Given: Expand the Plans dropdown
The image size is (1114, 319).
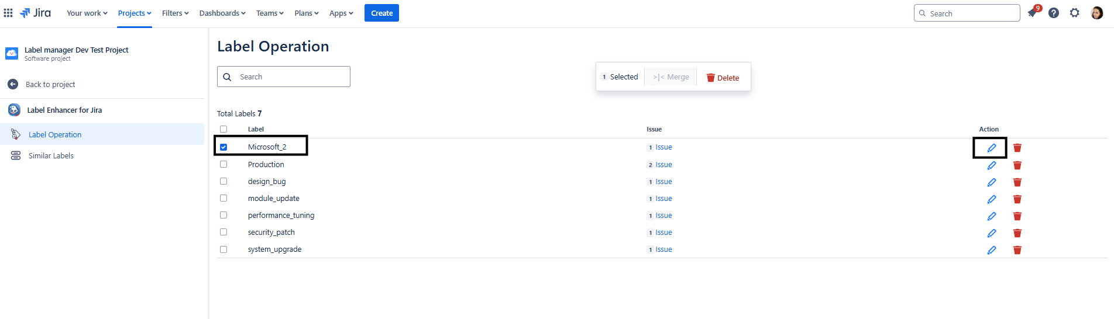Looking at the screenshot, I should point(307,13).
